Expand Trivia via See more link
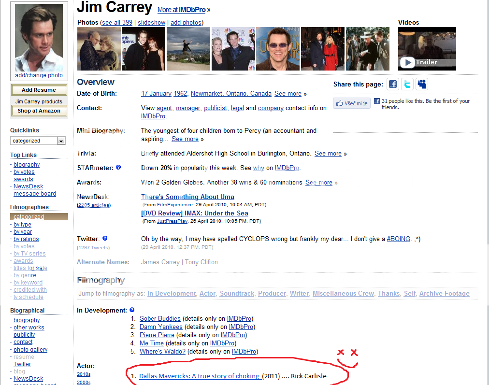 pyautogui.click(x=328, y=154)
